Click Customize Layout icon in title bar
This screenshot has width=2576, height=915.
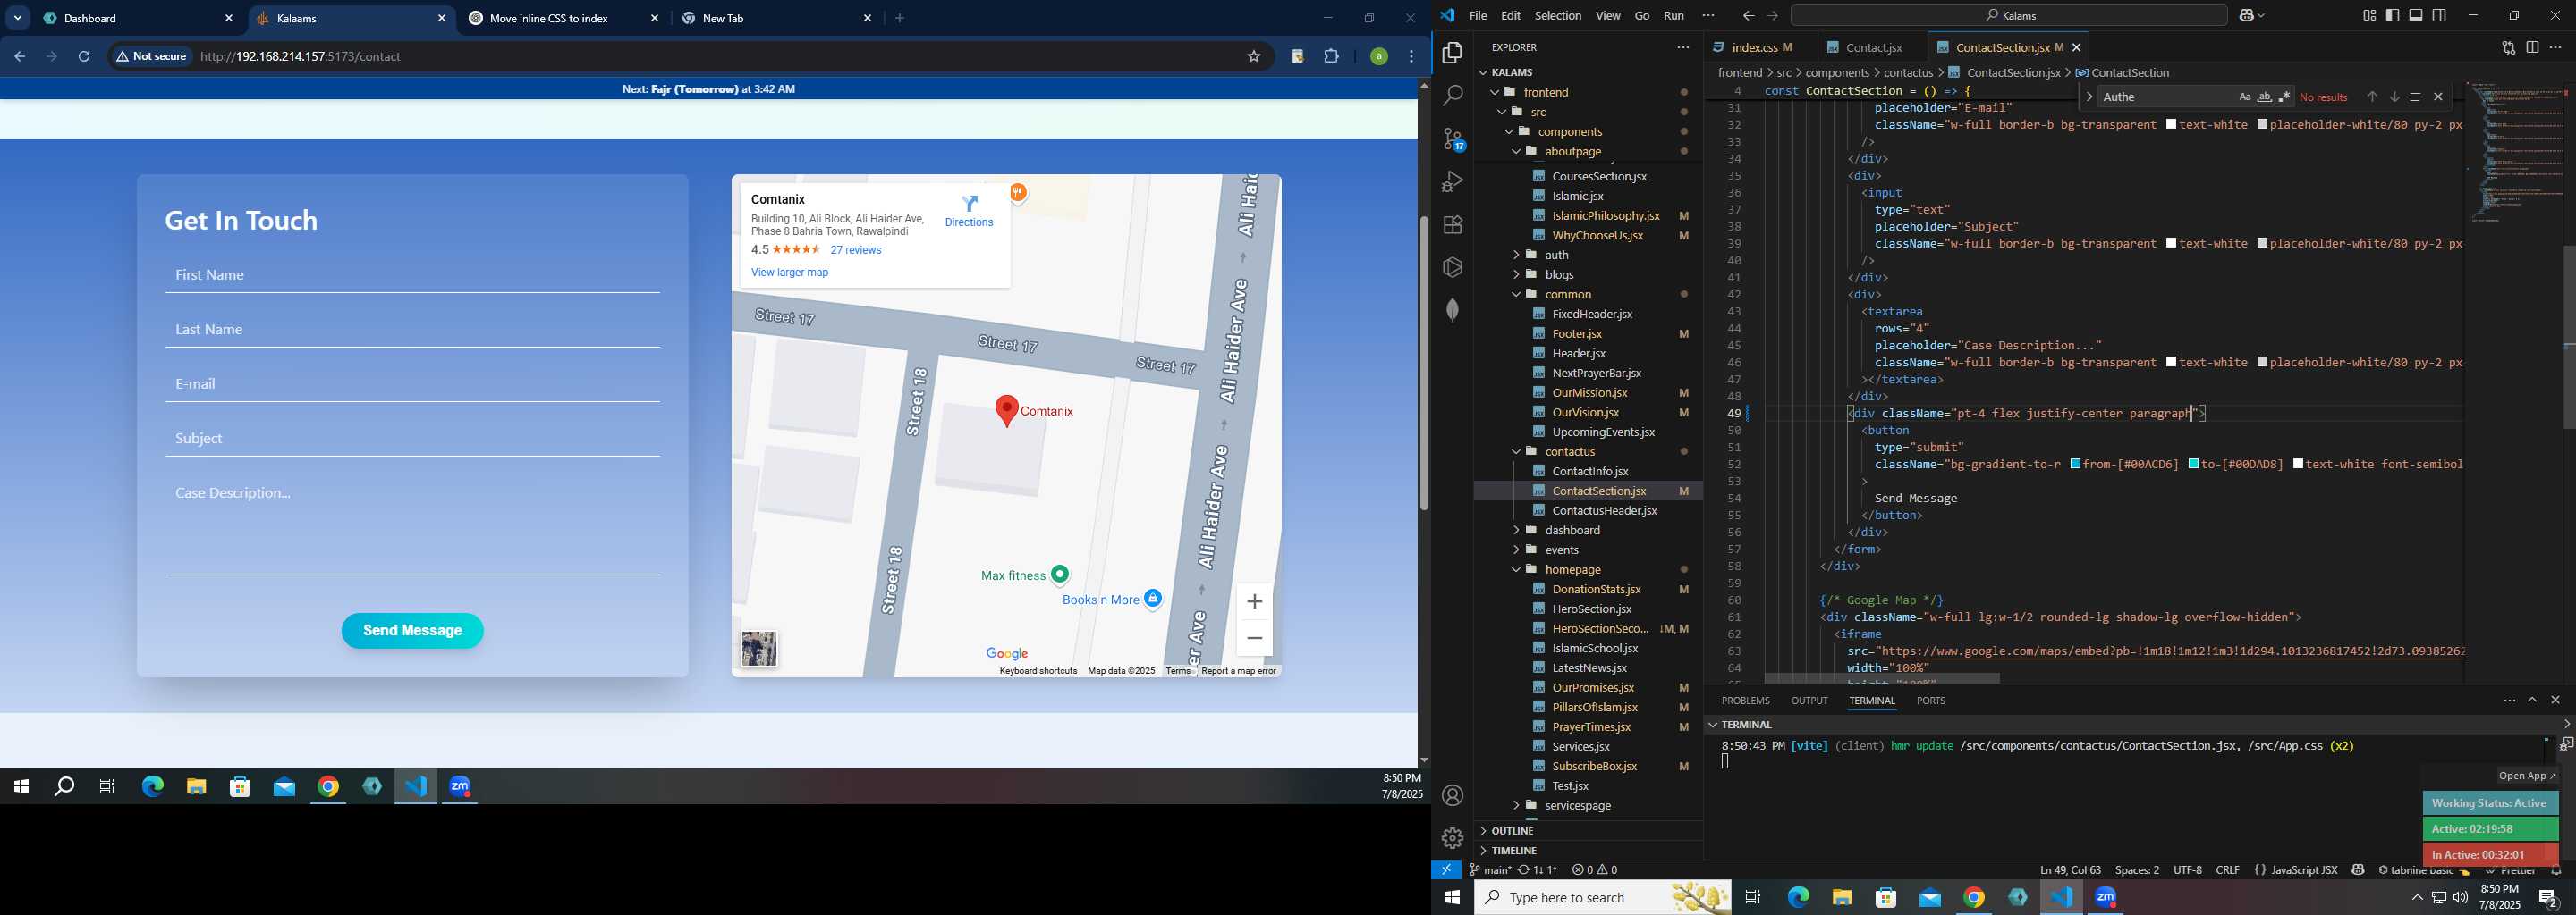2369,16
